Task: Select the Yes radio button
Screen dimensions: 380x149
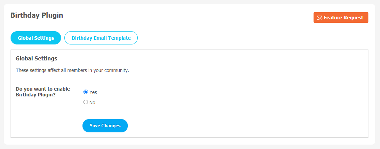Action: 86,92
